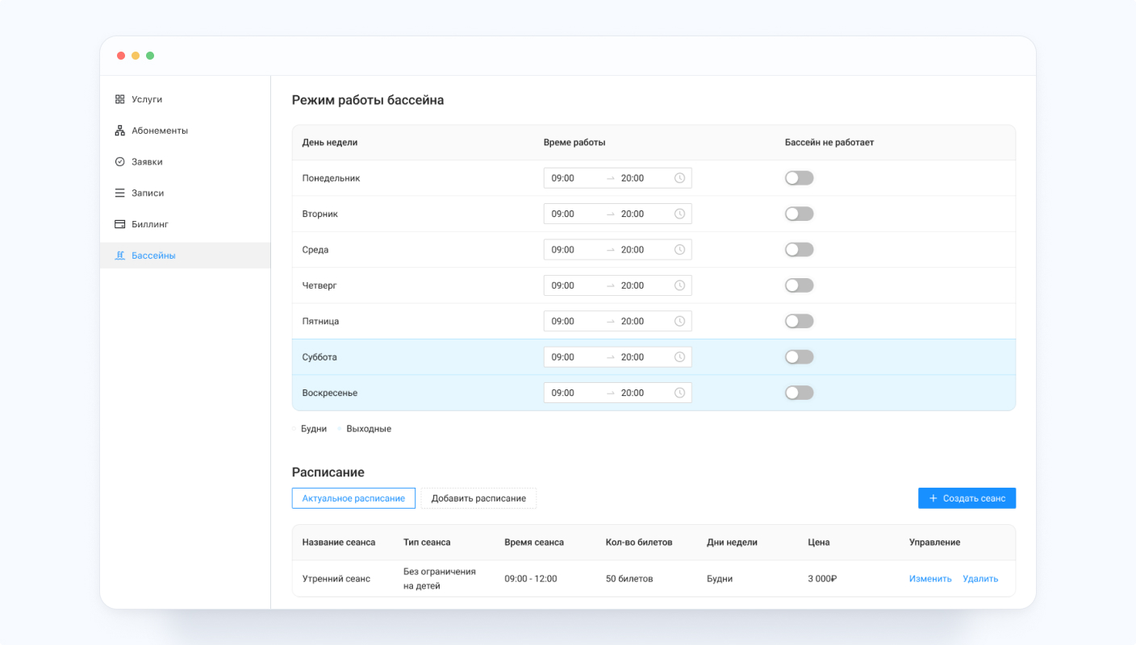The width and height of the screenshot is (1136, 645).
Task: Toggle pool closed switch for Вторник
Action: pyautogui.click(x=799, y=214)
